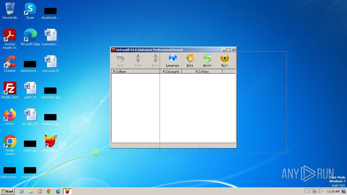Launch Edge from the taskbar

(58, 191)
